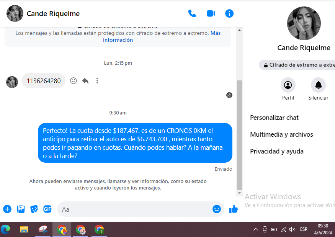Open the Snipping Tool taskbar icon

pos(43,229)
